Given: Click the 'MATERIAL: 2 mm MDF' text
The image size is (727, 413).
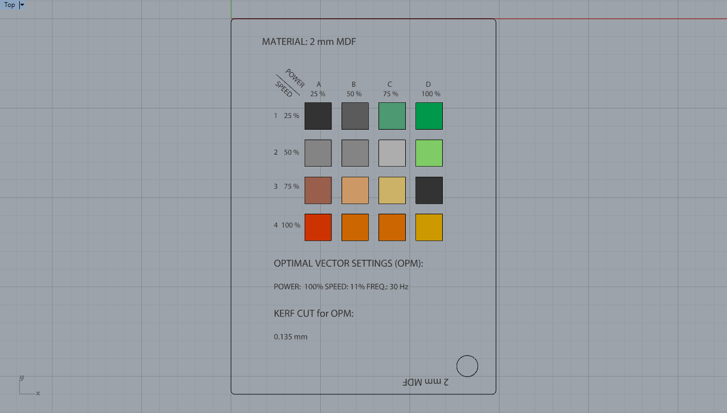Looking at the screenshot, I should click(309, 42).
